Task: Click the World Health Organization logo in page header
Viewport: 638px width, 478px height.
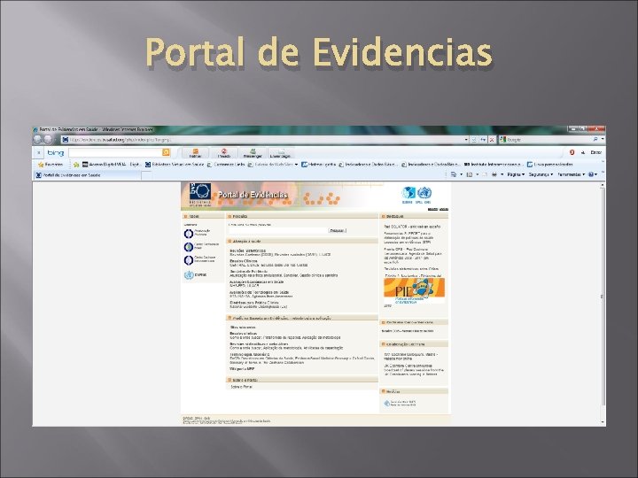Action: click(x=424, y=193)
